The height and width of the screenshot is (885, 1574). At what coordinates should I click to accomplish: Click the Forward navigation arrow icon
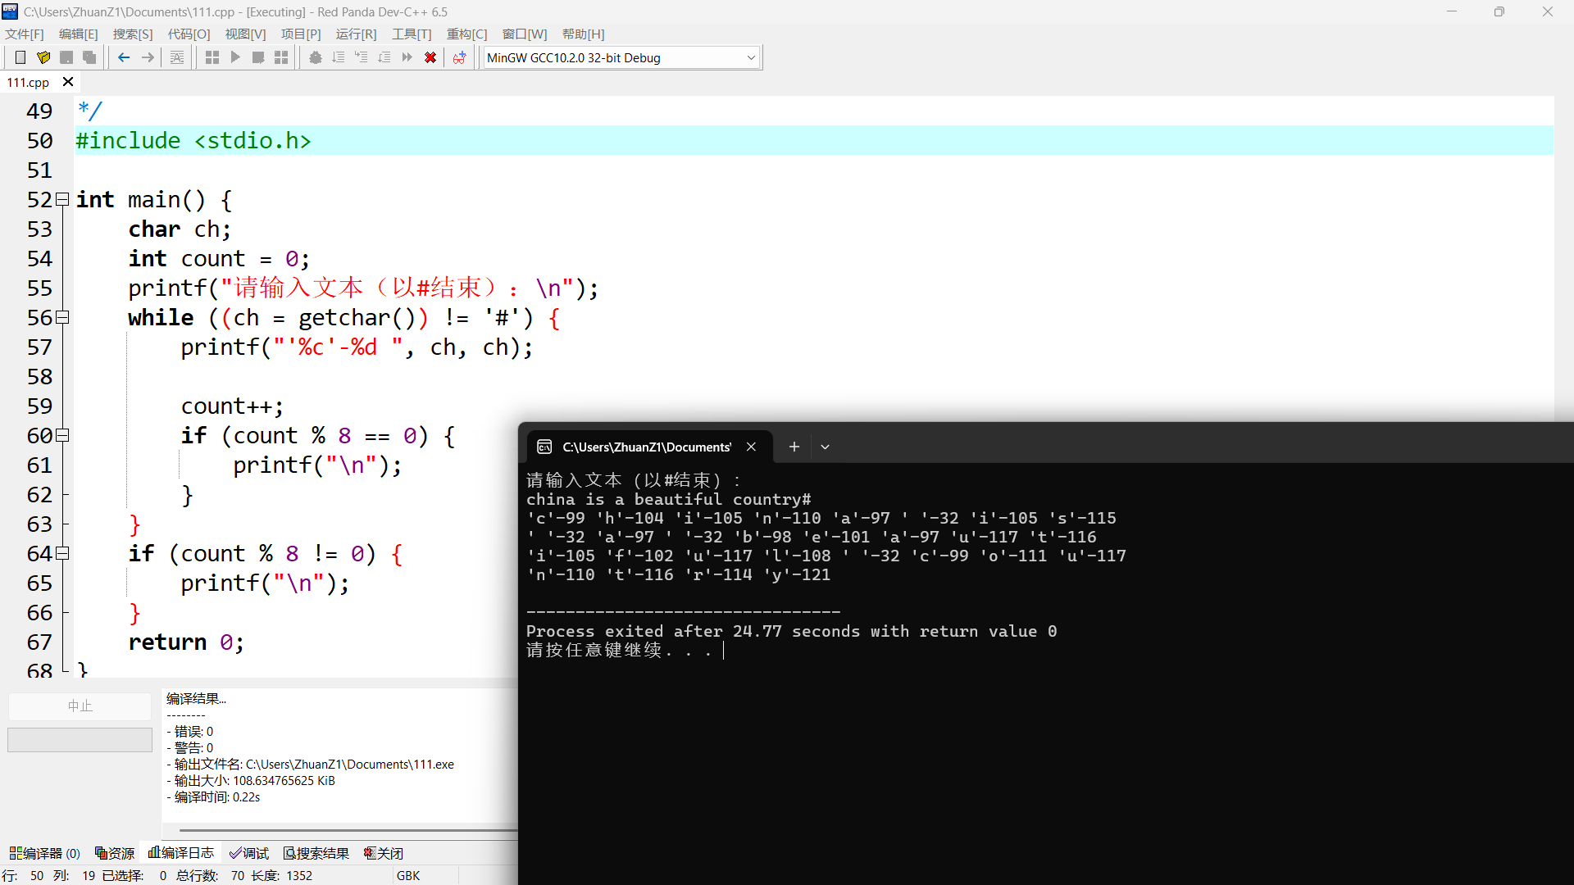(x=148, y=57)
